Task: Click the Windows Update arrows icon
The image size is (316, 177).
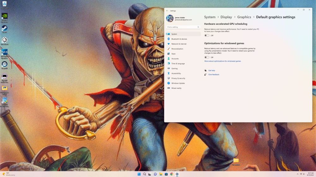Action: (169, 83)
